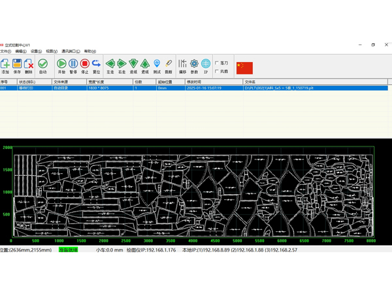Open the 参数 (Parameters) gear icon
392x294 pixels.
pos(194,65)
